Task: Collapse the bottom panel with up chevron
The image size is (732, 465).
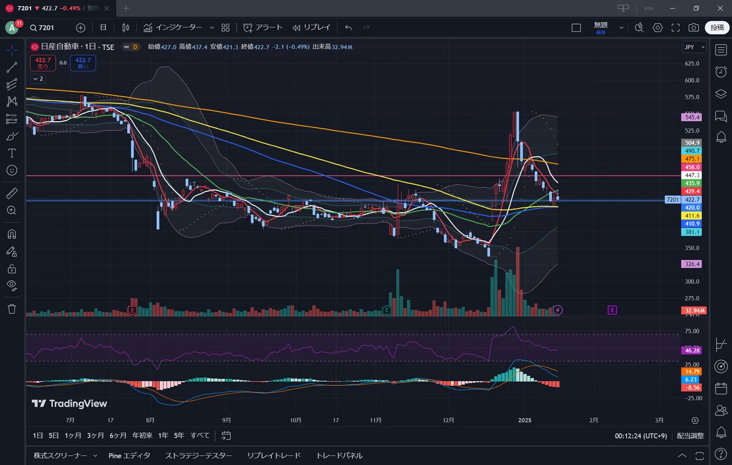Action: click(682, 455)
